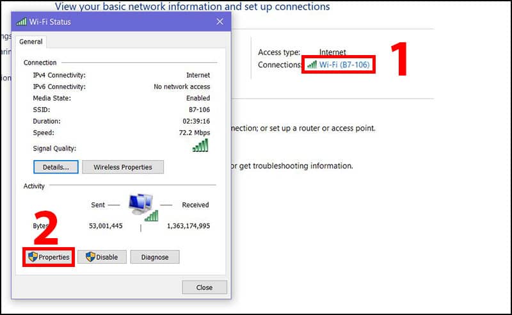Click the Wi-Fi signal icon in dialog title bar
512x315 pixels.
(x=21, y=22)
